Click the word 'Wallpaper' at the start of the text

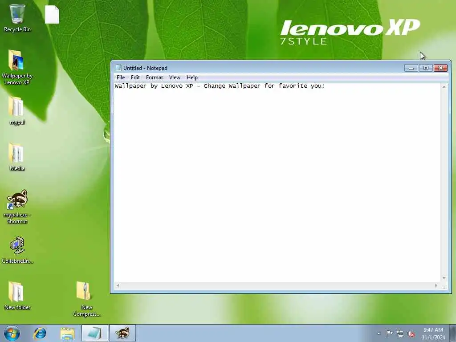tap(130, 86)
